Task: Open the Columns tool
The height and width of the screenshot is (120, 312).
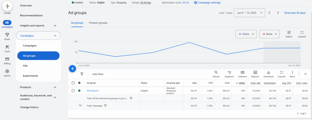Action: (x=242, y=74)
